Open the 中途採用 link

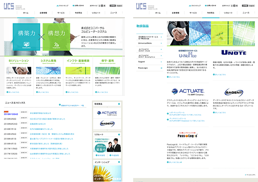point(114,155)
